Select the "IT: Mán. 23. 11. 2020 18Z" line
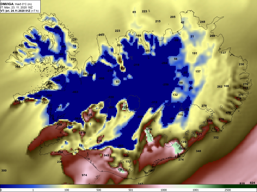Viewport: 257px width, 192px height. click(16, 7)
